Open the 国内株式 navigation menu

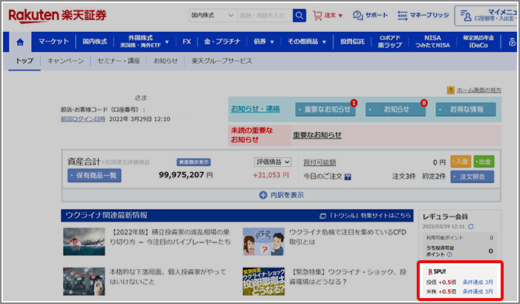coord(94,42)
